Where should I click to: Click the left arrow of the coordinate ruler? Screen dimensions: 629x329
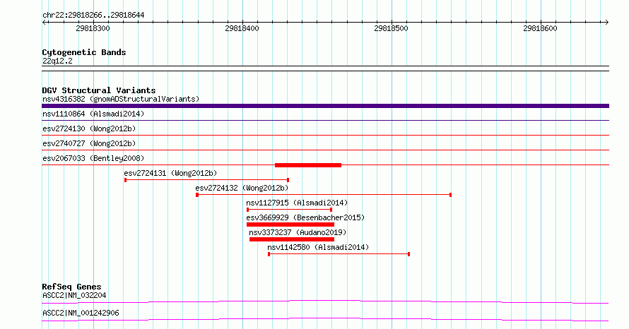click(x=45, y=23)
